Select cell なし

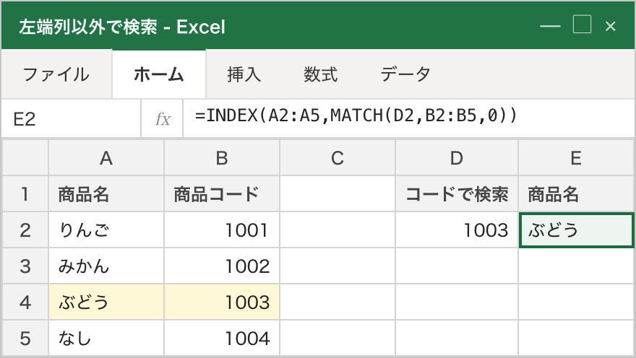tap(106, 338)
